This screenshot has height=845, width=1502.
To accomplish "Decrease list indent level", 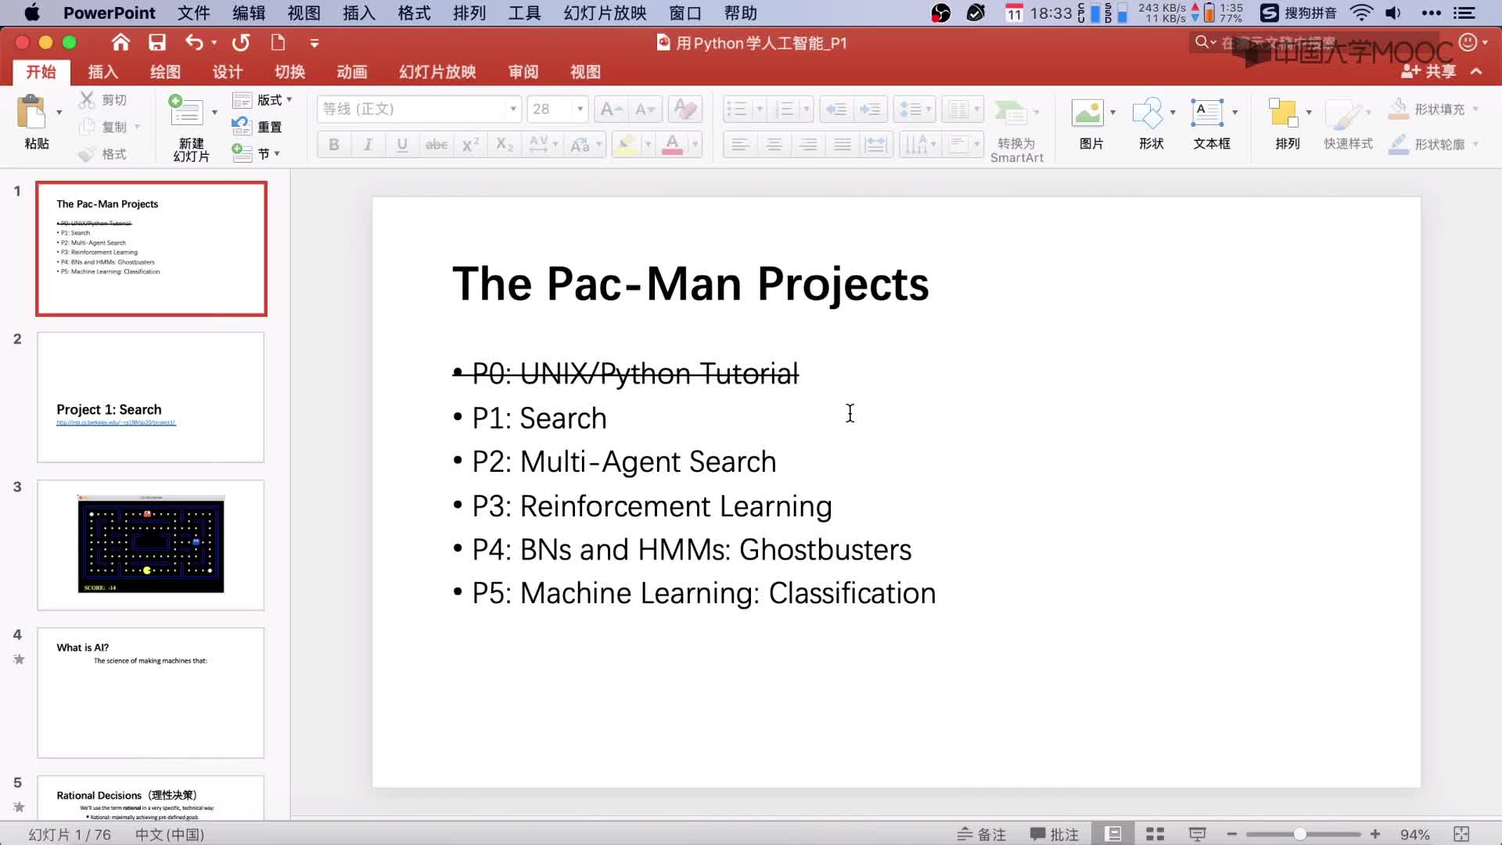I will tap(835, 110).
